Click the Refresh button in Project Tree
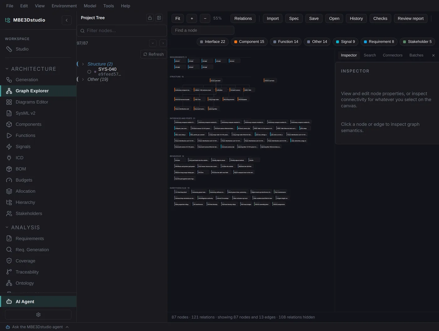Screen dimensions: 439x331 [x=154, y=54]
